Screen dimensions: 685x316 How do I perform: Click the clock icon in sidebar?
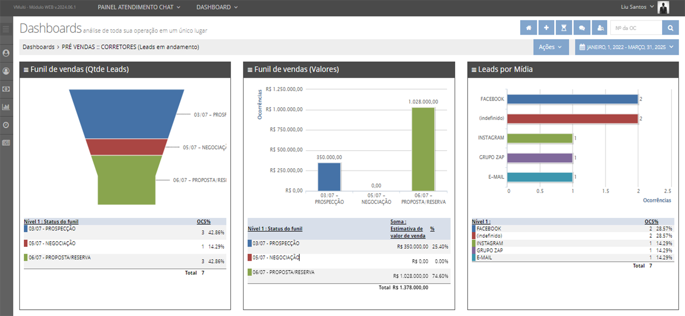(x=6, y=125)
